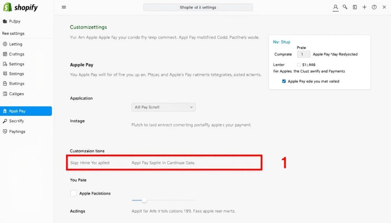Screen dimensions: 391x223
Task: Open 'Secrtify' in the sidebar
Action: [16, 121]
